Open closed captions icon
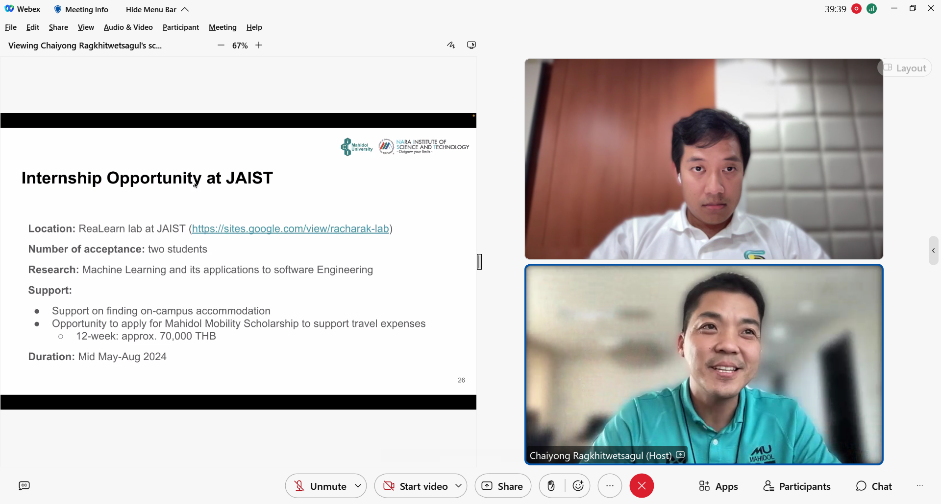This screenshot has height=504, width=941. click(x=24, y=486)
